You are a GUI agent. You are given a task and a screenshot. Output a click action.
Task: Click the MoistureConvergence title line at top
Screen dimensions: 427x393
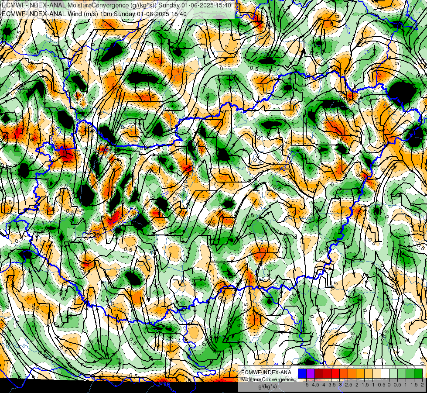point(116,5)
